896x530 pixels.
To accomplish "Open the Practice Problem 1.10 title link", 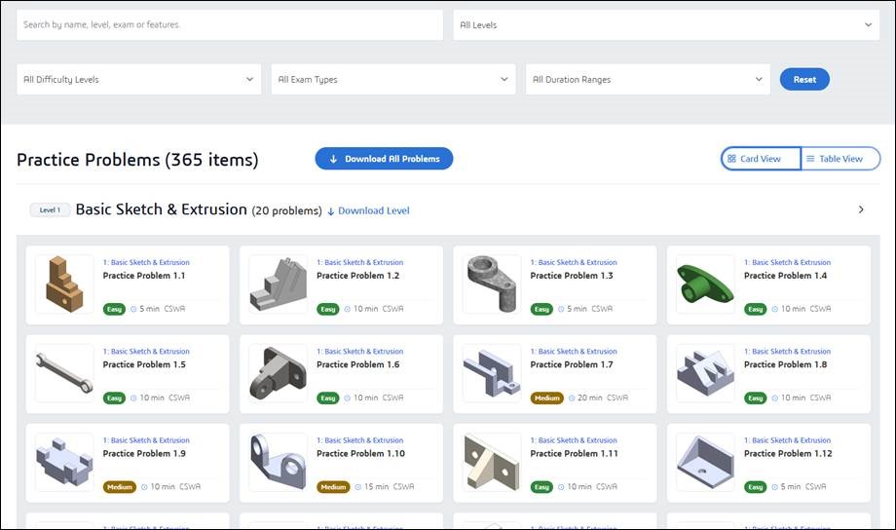I will pyautogui.click(x=358, y=454).
